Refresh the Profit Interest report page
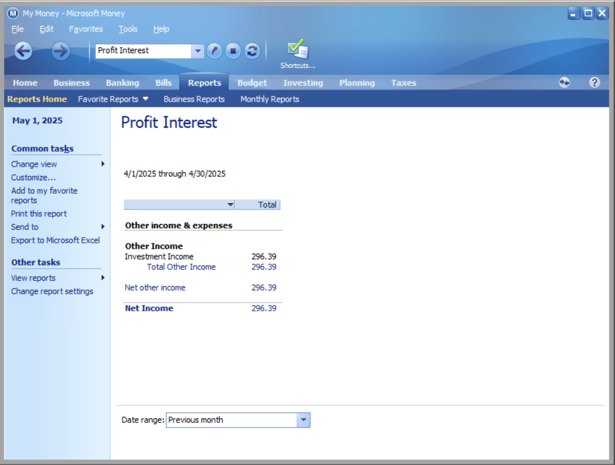Viewport: 615px width, 465px height. click(x=252, y=51)
